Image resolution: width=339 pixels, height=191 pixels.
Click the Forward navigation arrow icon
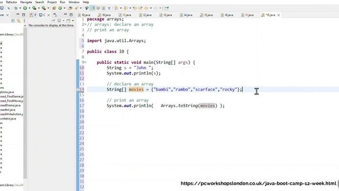pyautogui.click(x=155, y=8)
